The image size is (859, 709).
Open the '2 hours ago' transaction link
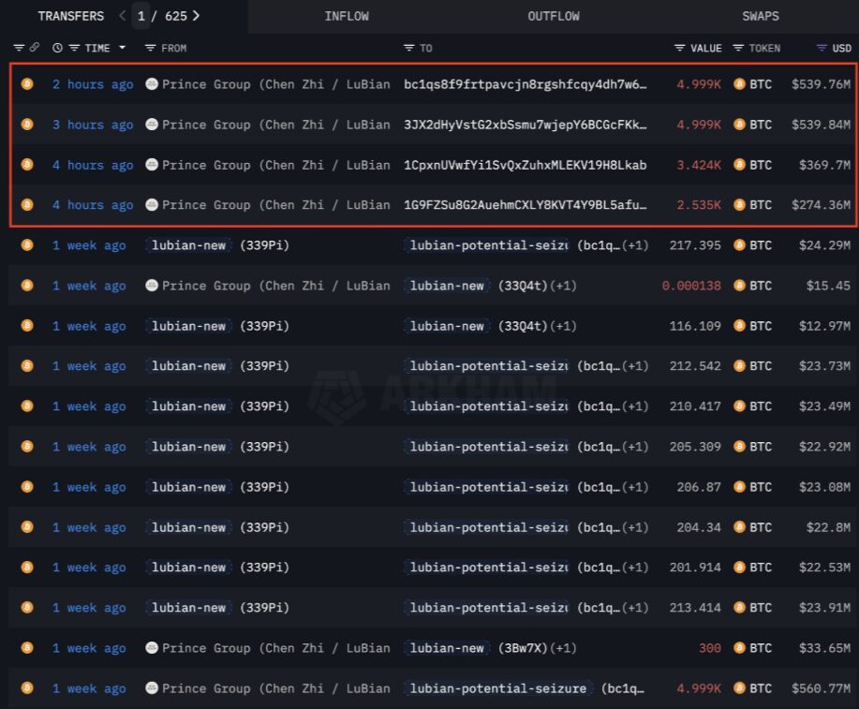(x=93, y=84)
